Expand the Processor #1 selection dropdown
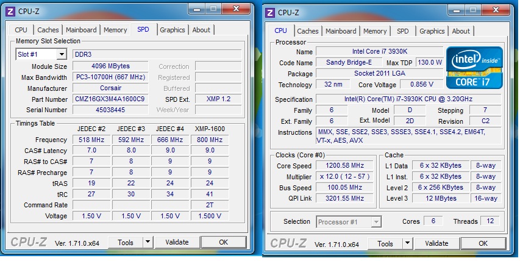This screenshot has width=520, height=261. point(376,222)
